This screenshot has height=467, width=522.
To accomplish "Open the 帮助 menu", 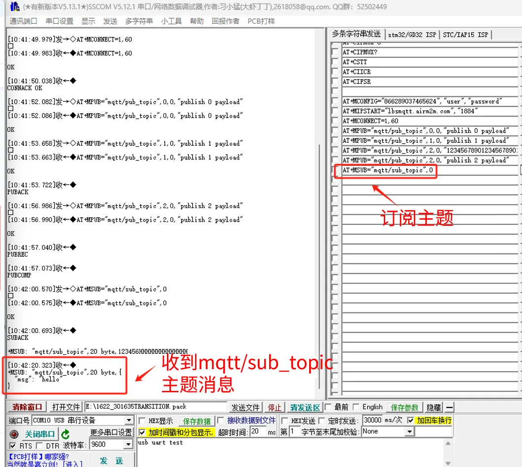I will point(197,21).
